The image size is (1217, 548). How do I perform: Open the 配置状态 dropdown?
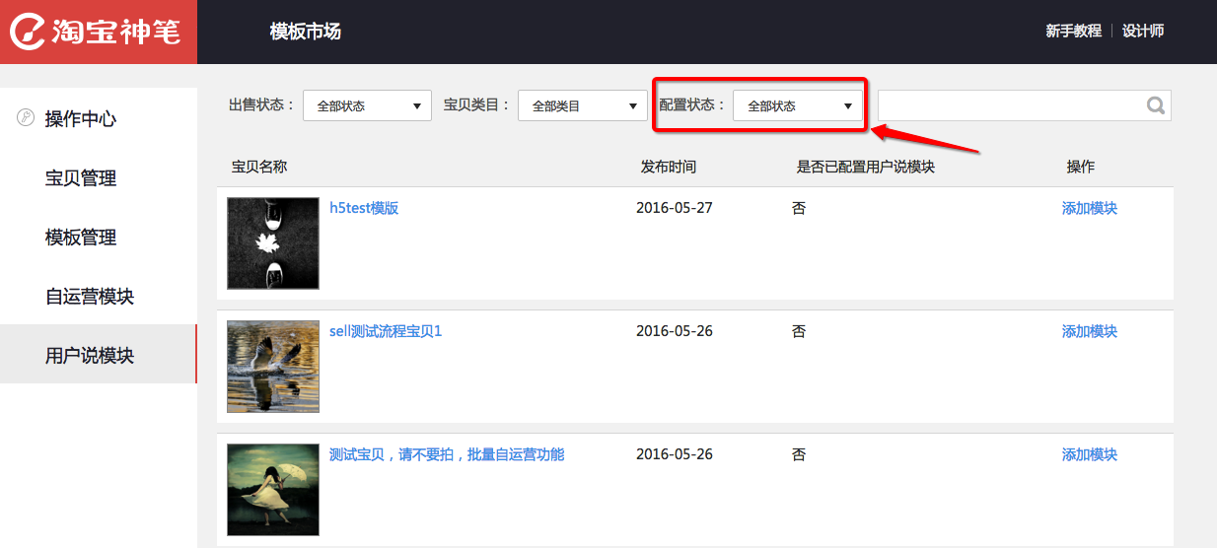[x=798, y=106]
